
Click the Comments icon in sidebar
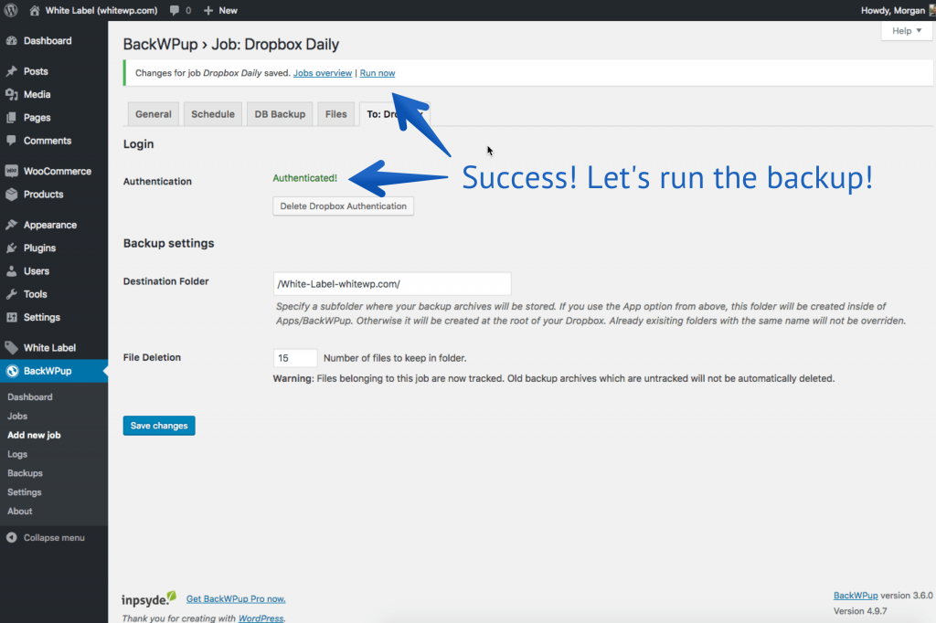coord(11,141)
